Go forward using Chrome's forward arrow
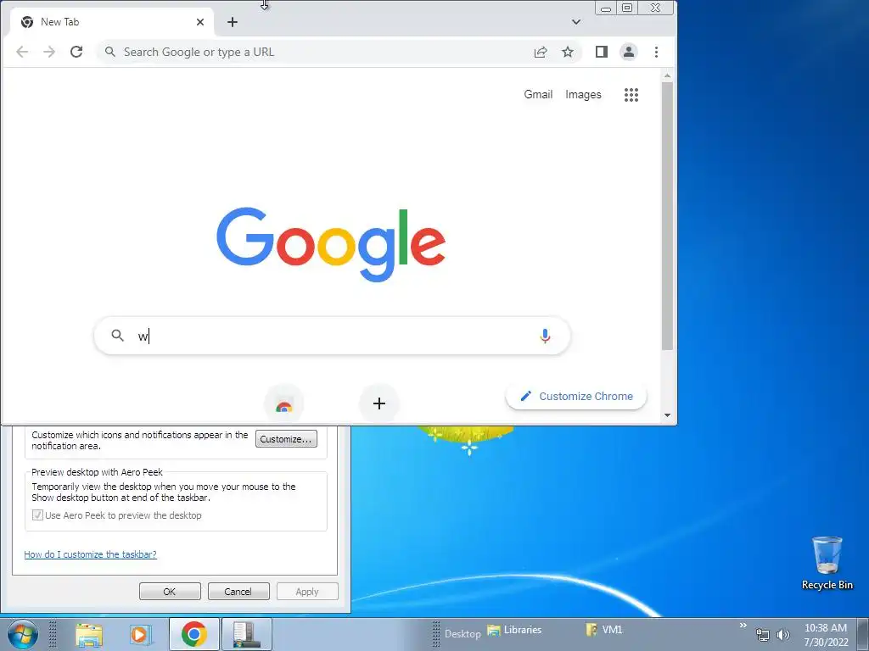Screen dimensions: 869x651 49,52
